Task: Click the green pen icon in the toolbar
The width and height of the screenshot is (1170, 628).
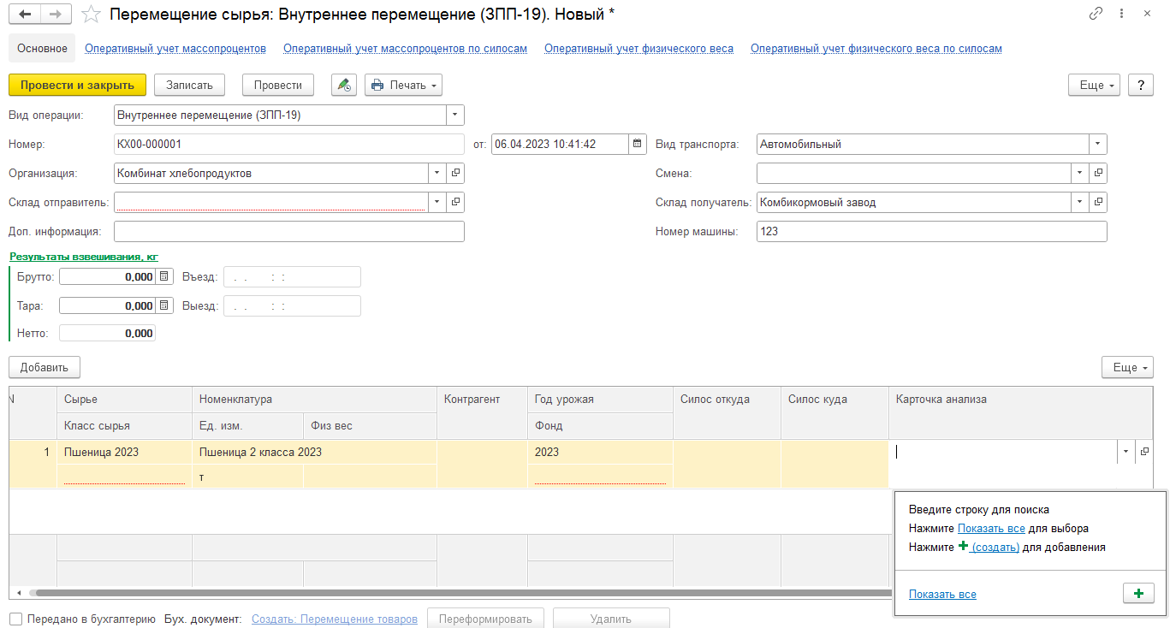Action: [x=343, y=85]
